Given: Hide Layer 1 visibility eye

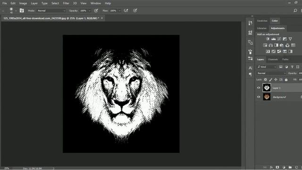Looking at the screenshot, I should tap(259, 88).
